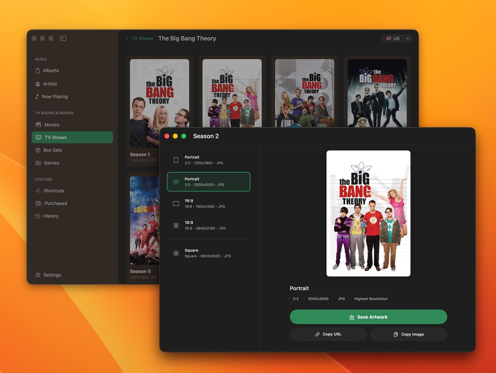Image resolution: width=496 pixels, height=373 pixels.
Task: Maximize Season 2 window with green button
Action: click(184, 136)
